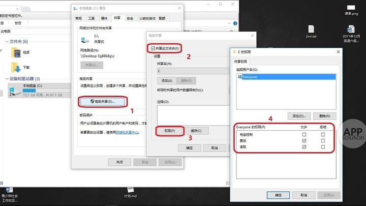Click the 高级共享(D)... button
This screenshot has height=206, width=366.
pos(103,102)
